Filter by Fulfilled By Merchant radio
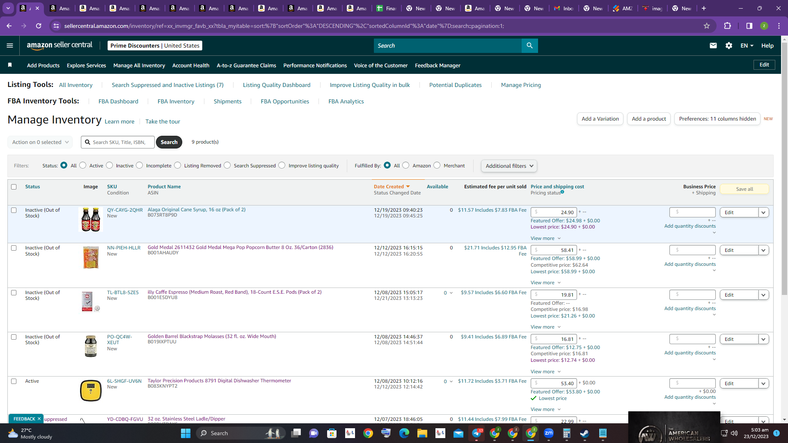Viewport: 788px width, 443px height. coord(437,165)
